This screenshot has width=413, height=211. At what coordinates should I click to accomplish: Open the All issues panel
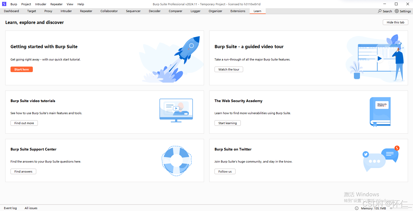[x=31, y=208]
